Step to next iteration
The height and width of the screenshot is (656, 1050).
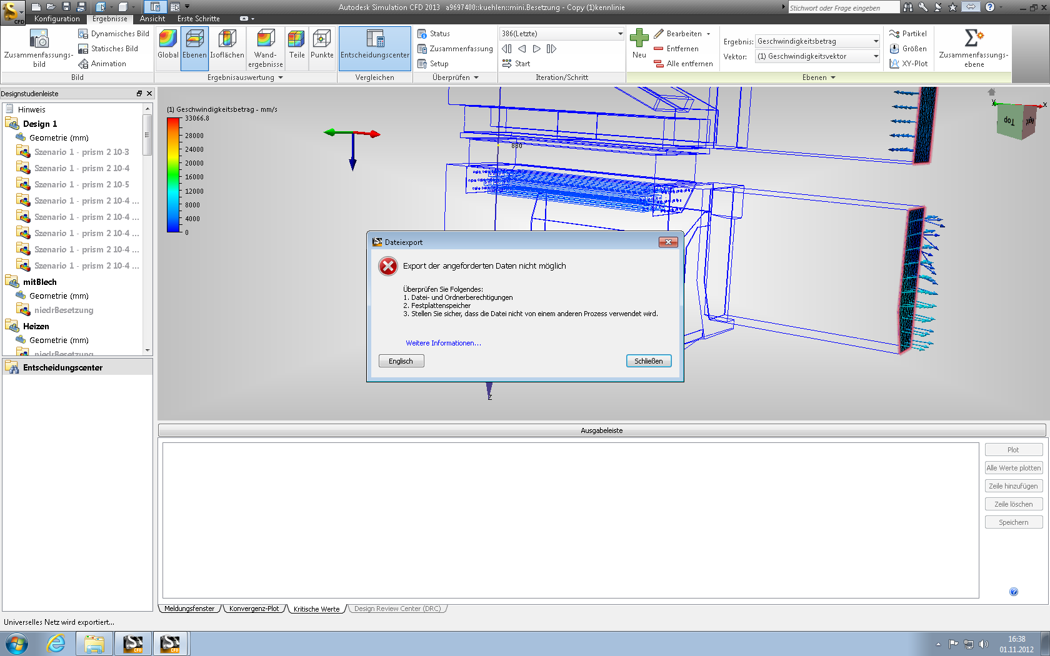tap(536, 49)
